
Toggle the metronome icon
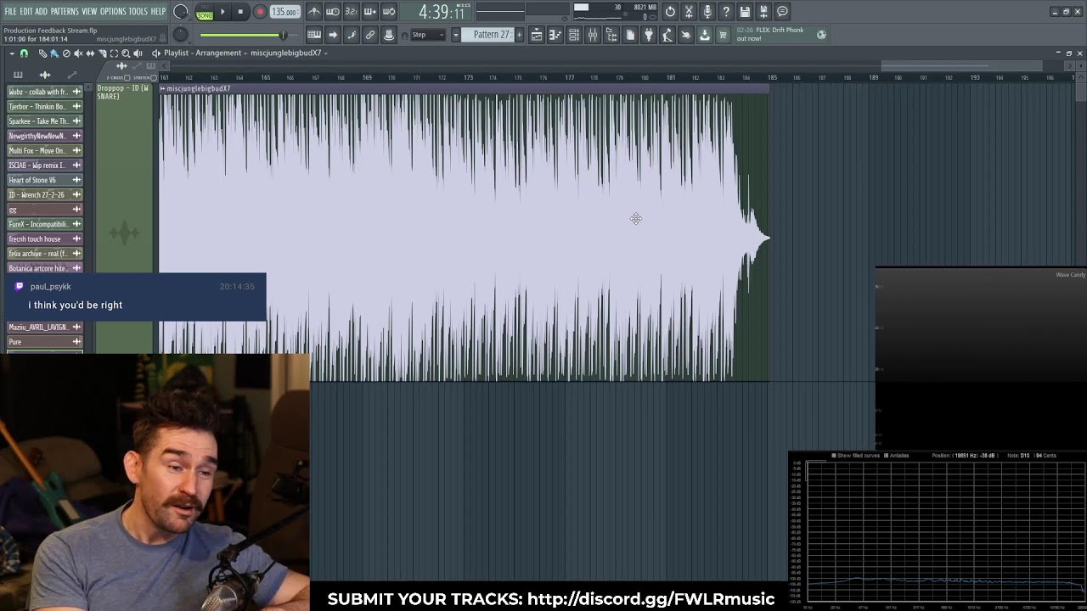[x=314, y=12]
